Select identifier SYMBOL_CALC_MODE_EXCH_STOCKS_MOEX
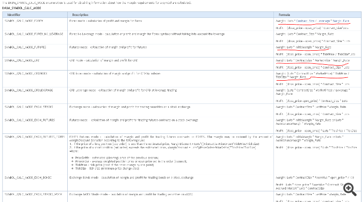Screen dimensions: 363x202 click(33, 194)
